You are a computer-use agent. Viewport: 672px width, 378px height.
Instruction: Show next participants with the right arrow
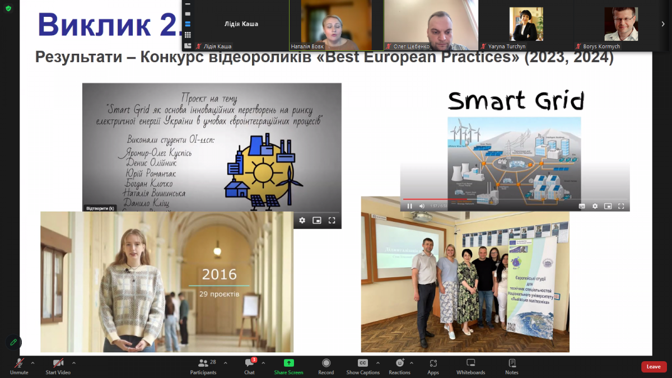point(663,24)
